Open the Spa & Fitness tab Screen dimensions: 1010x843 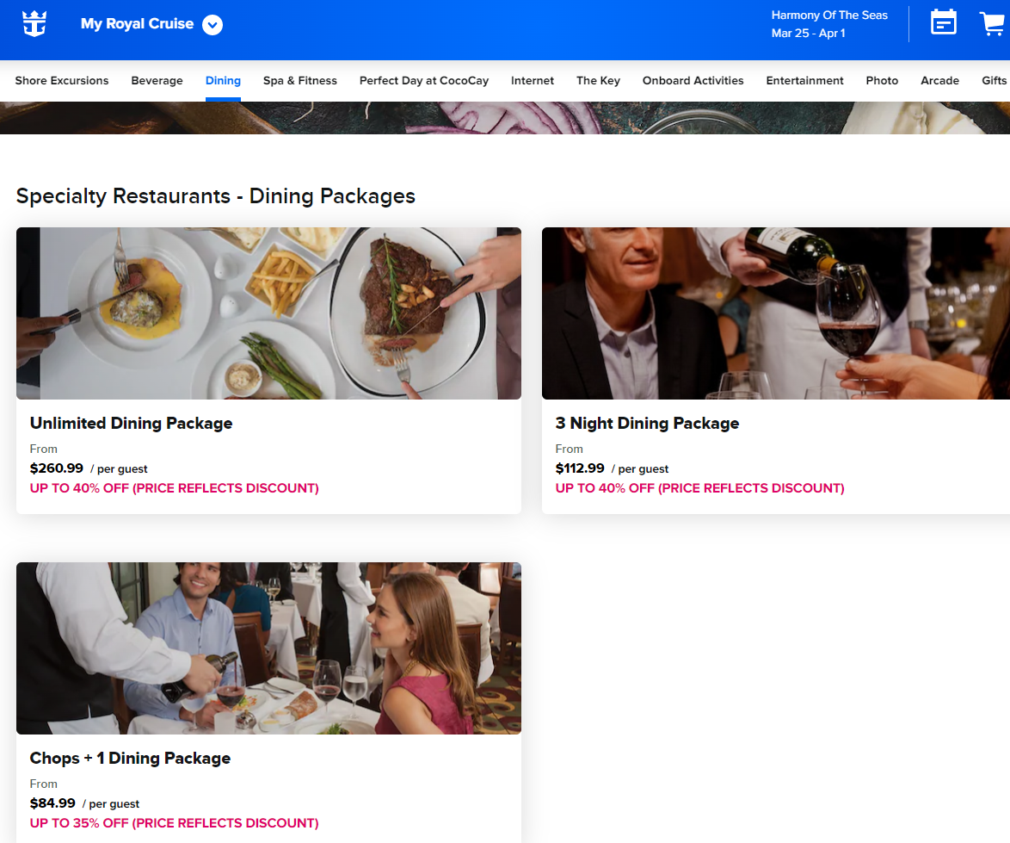(x=300, y=81)
